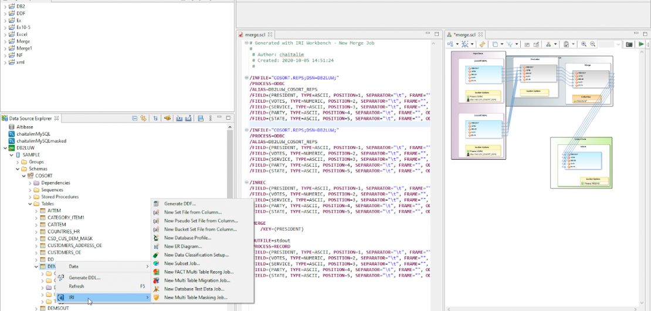Click the green output block in diagram
This screenshot has height=311, width=651.
point(581,163)
